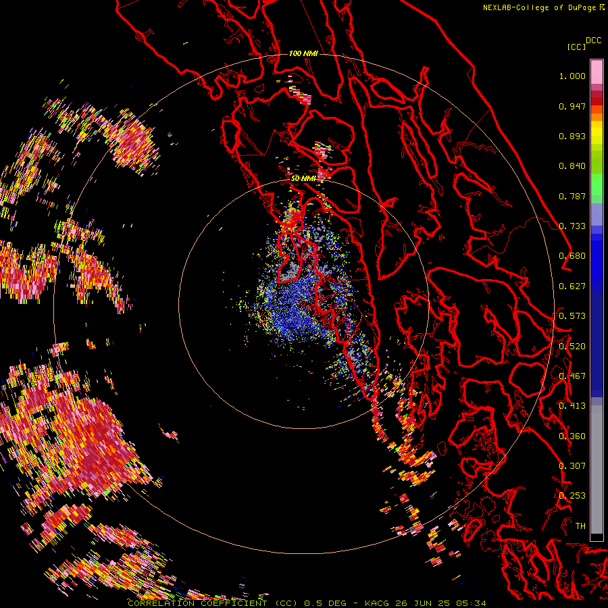Click the 0.573 scale value
This screenshot has width=608, height=608.
click(572, 316)
